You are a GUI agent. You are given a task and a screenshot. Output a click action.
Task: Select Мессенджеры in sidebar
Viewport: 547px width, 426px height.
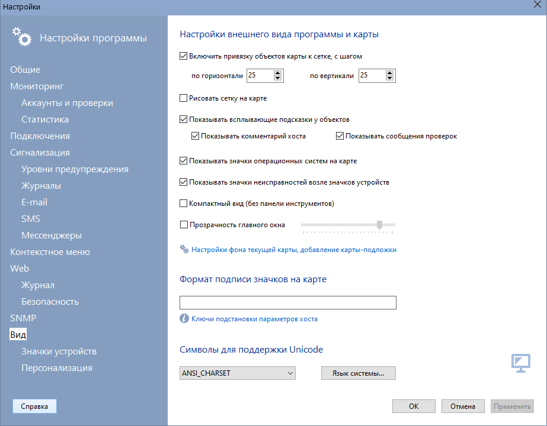tap(52, 235)
